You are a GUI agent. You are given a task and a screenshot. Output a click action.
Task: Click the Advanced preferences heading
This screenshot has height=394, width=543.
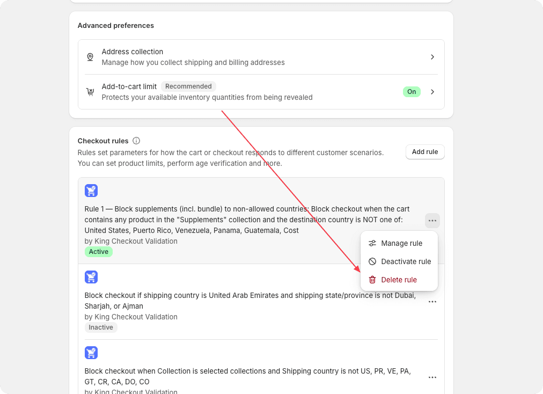pos(116,26)
